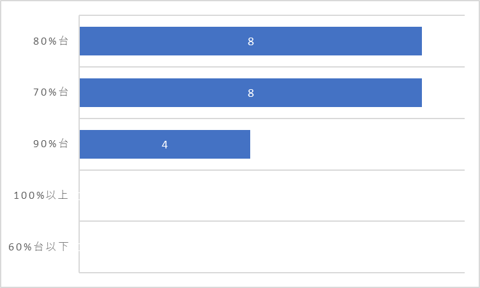
Task: Click the 80%台 axis label
Action: (50, 41)
